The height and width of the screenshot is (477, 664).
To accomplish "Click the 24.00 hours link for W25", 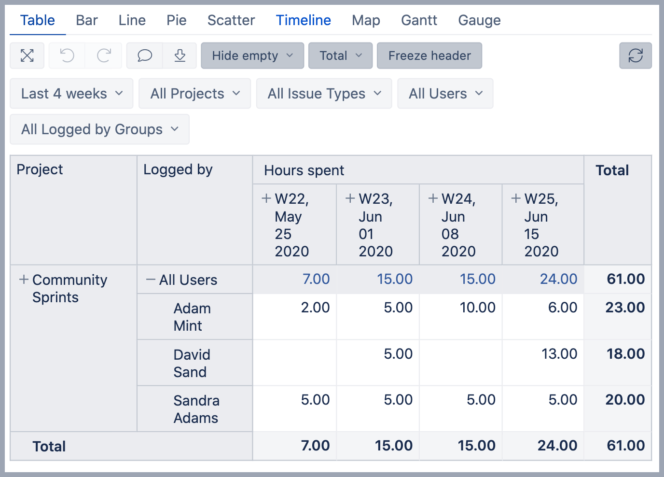I will pos(558,279).
